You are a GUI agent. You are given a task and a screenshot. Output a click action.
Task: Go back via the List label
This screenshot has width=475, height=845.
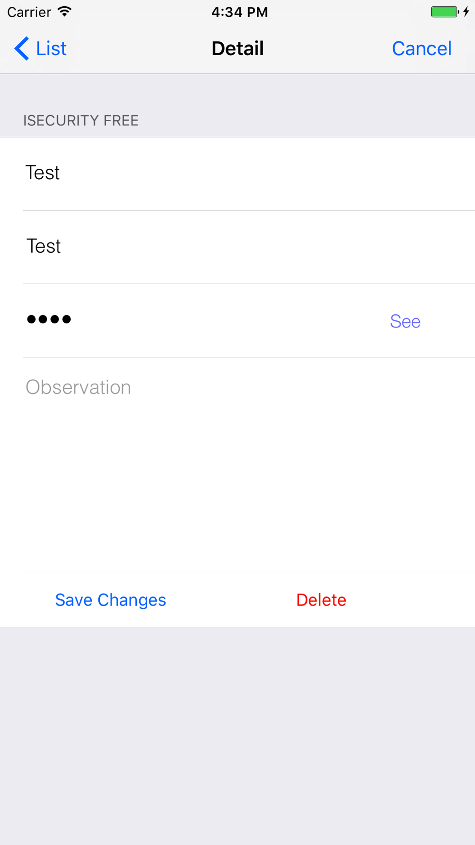coord(51,48)
